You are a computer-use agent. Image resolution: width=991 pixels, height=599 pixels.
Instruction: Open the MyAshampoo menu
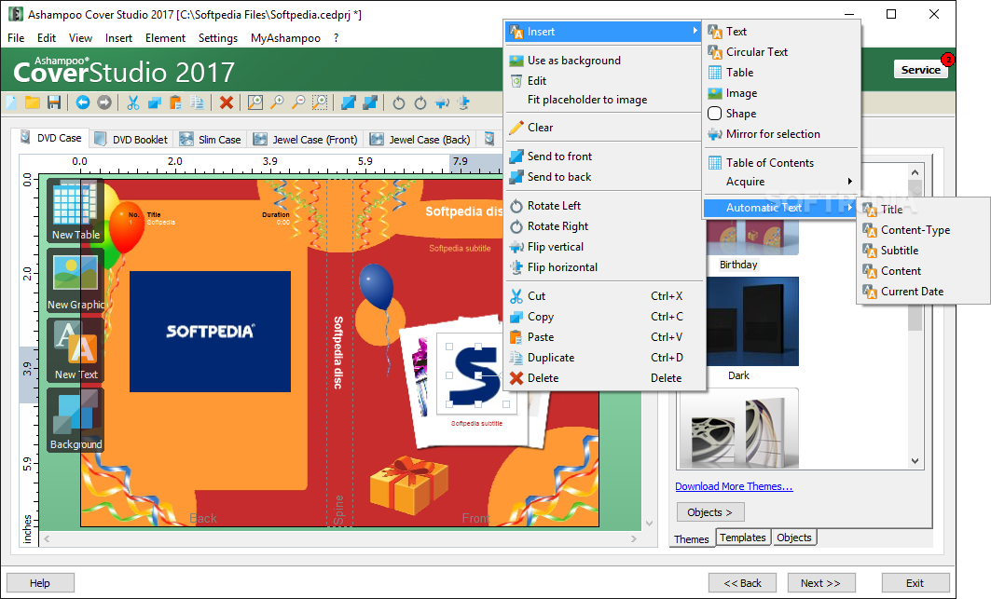click(285, 38)
